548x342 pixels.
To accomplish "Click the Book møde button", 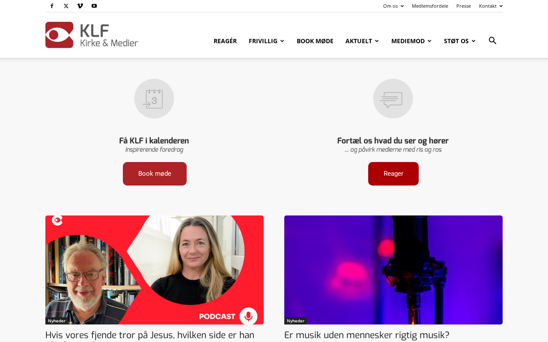I will tap(155, 174).
